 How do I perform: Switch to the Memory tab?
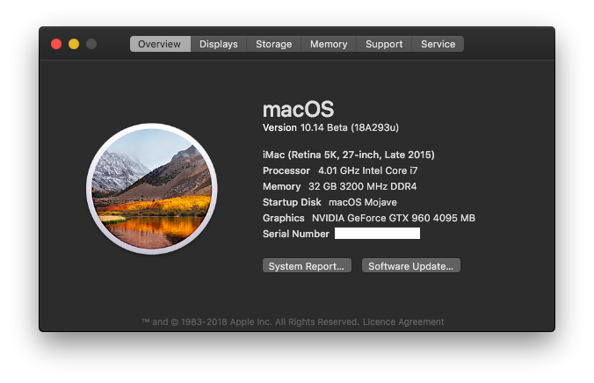click(329, 44)
